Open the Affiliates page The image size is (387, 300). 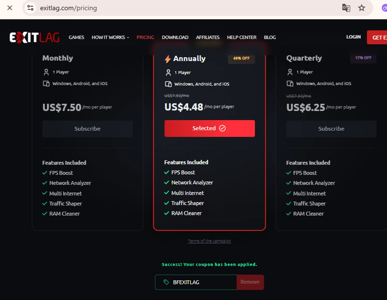[x=208, y=37]
